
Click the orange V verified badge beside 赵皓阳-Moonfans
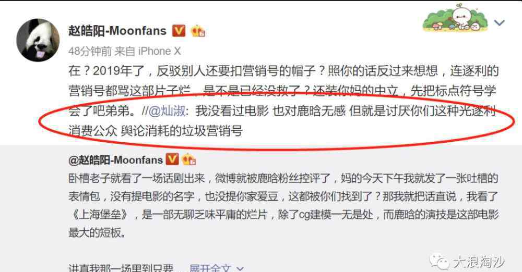(179, 31)
